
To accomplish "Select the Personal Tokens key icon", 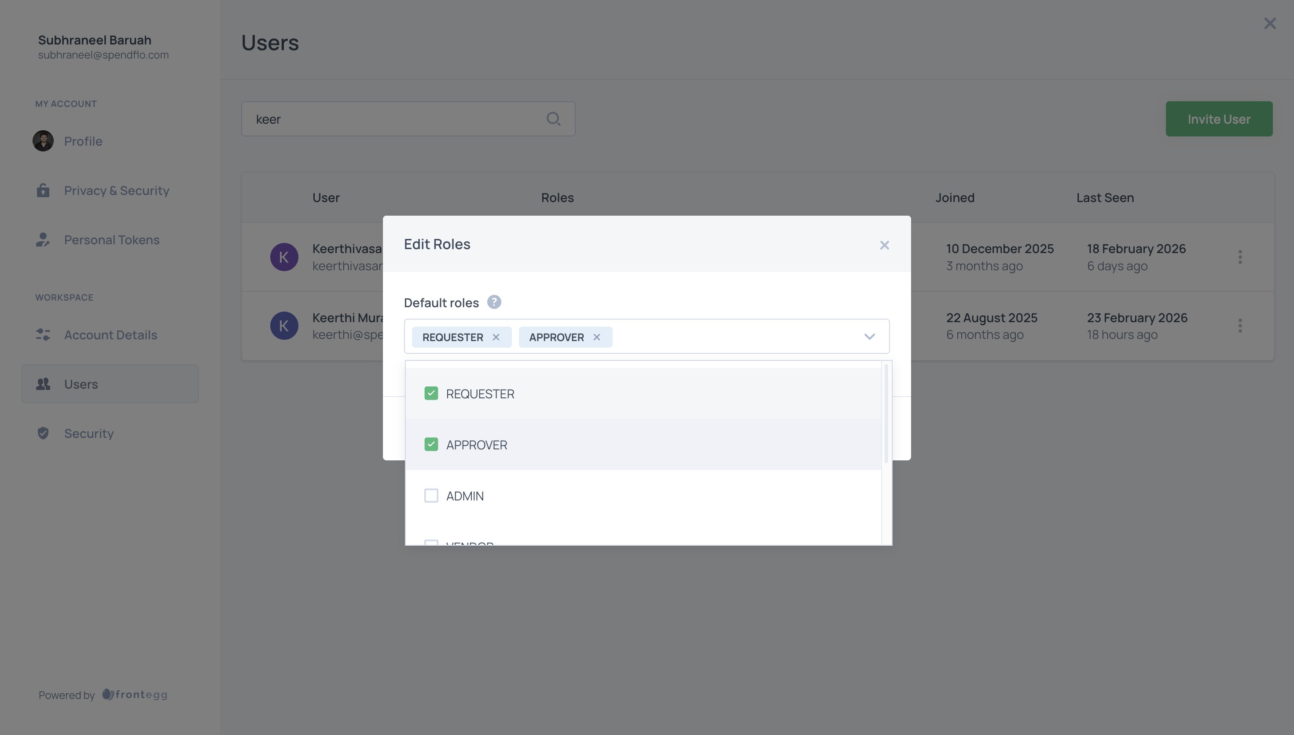I will pos(43,240).
